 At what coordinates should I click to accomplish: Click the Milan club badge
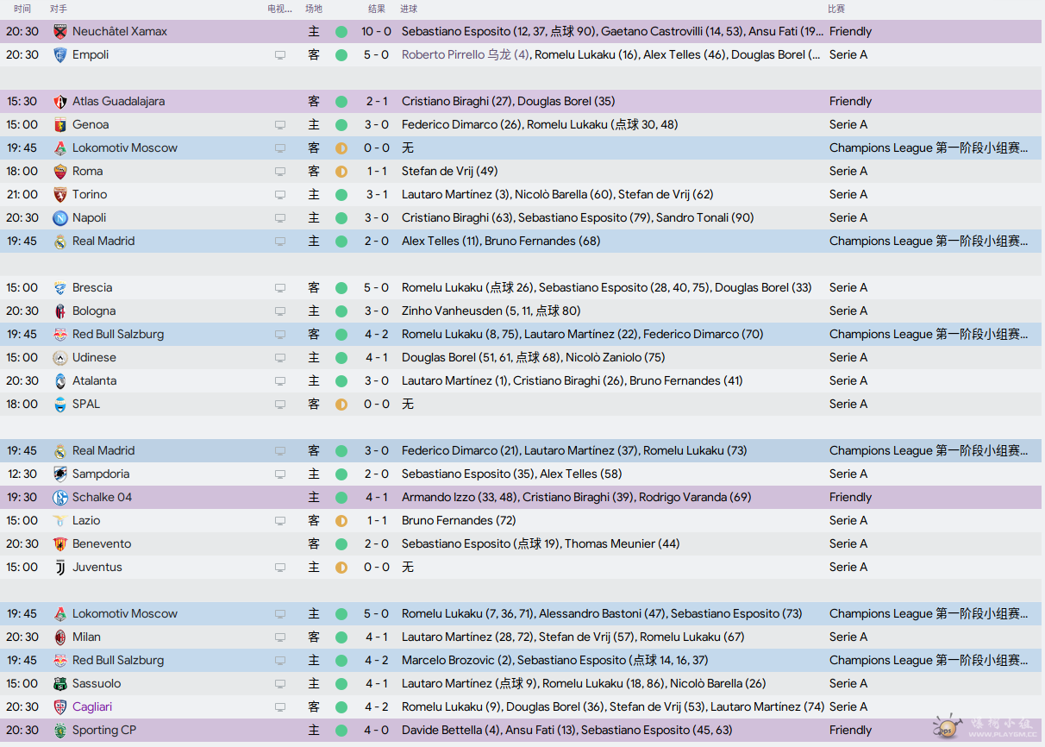(x=59, y=637)
